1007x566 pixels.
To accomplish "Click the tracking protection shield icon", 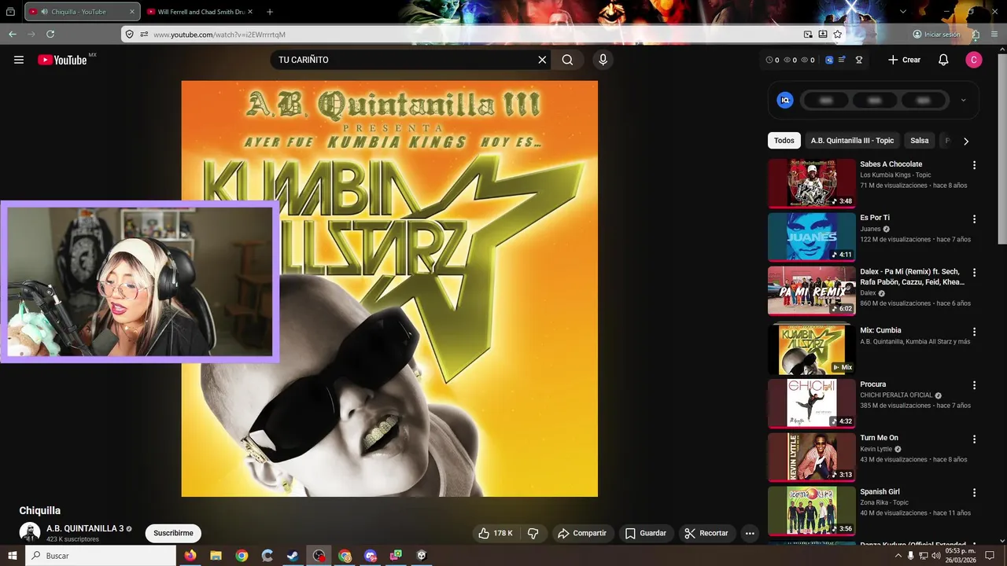I will click(130, 35).
